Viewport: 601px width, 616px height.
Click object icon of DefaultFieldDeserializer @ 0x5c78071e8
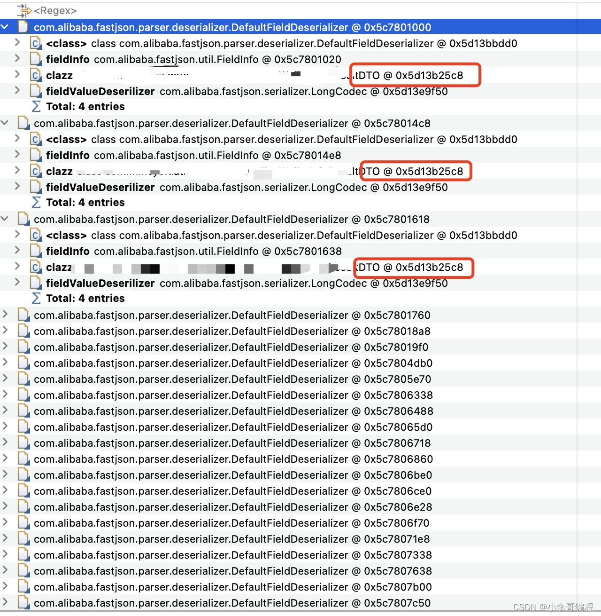tap(23, 539)
